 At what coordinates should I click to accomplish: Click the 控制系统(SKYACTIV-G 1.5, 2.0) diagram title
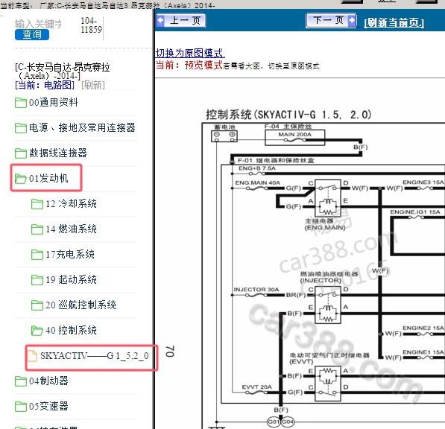[x=288, y=115]
